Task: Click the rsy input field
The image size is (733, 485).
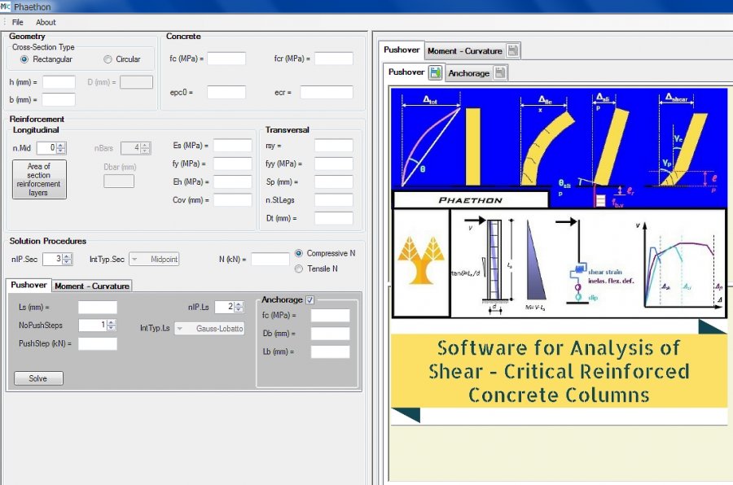Action: coord(334,146)
